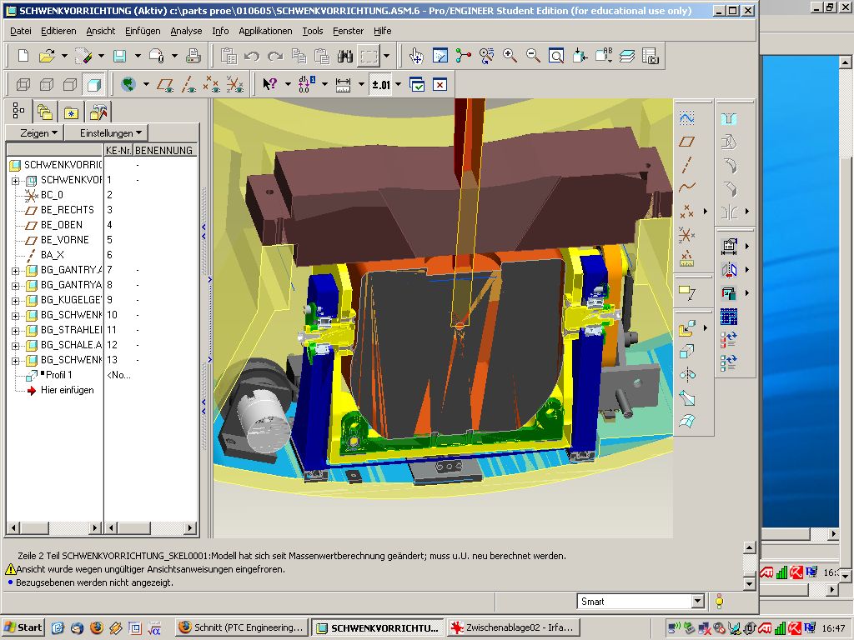
Task: Toggle datum planes display on or off
Action: point(165,84)
